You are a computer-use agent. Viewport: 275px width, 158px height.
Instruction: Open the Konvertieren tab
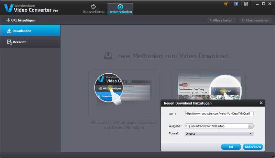click(93, 9)
